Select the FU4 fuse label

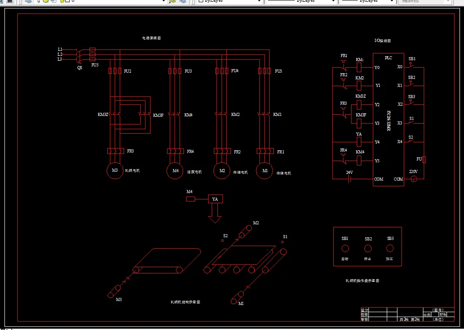234,70
